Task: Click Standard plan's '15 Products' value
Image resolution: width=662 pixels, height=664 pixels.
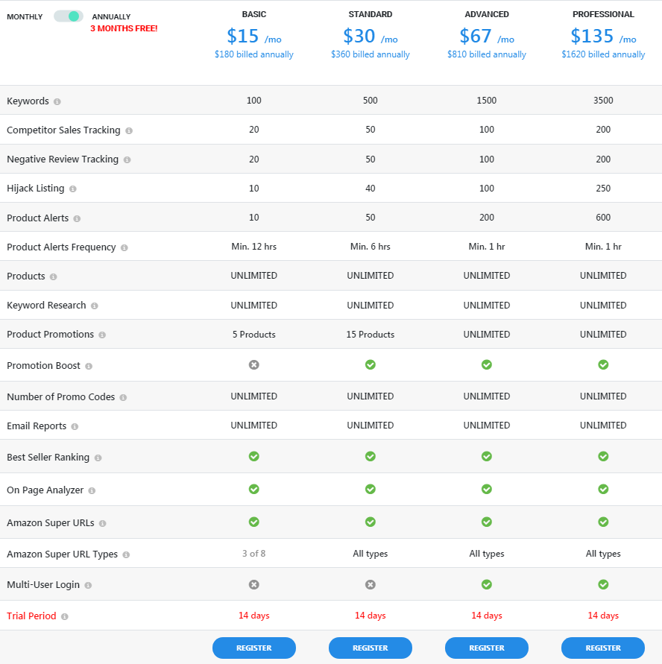Action: pos(371,335)
